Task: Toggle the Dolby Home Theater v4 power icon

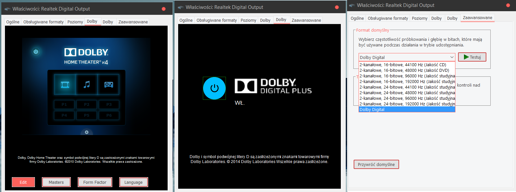Action: 36,52
